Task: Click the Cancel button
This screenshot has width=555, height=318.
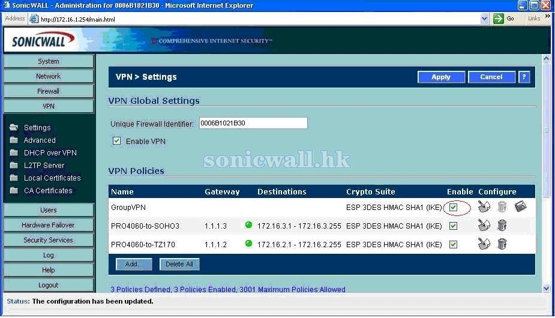Action: click(x=491, y=77)
